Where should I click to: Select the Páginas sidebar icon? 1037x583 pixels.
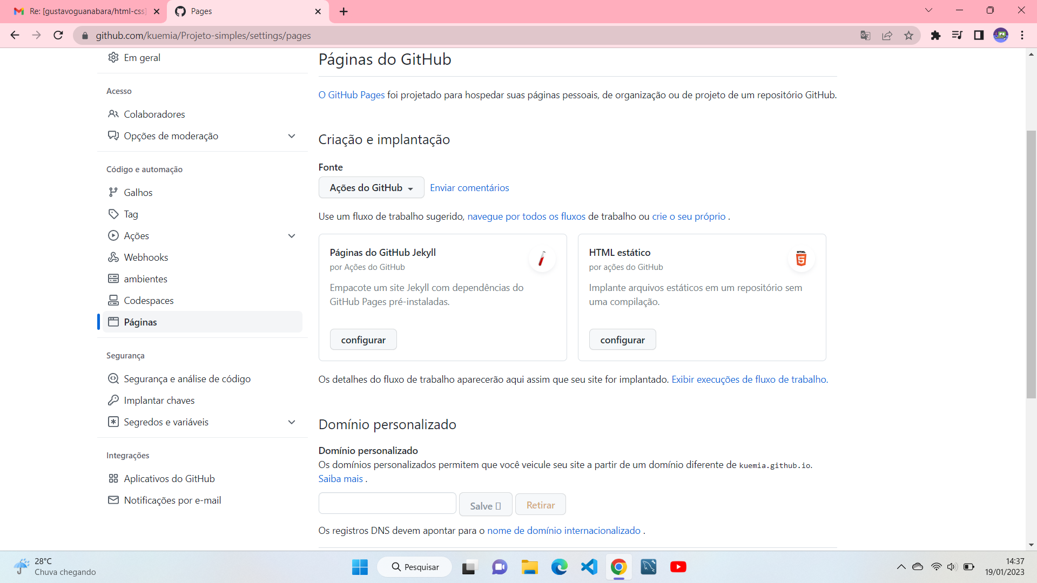(113, 322)
